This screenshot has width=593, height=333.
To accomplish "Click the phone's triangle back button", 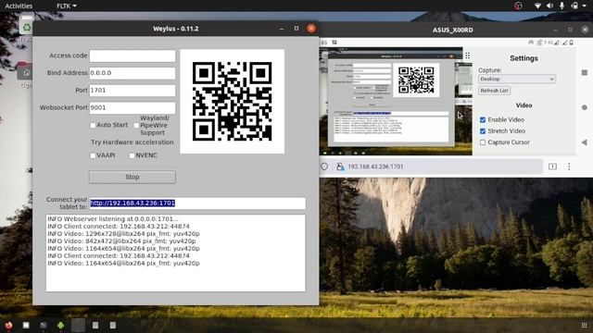I will (x=585, y=142).
